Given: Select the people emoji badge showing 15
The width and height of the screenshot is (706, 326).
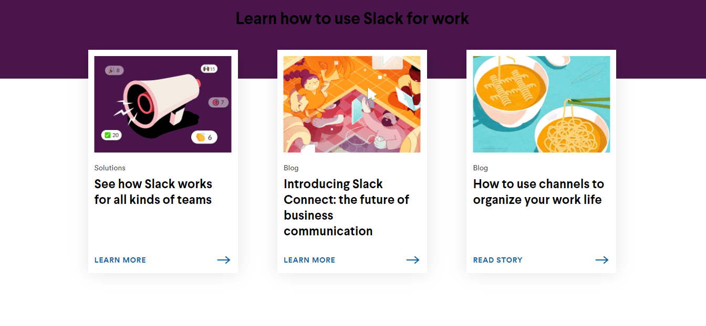Looking at the screenshot, I should click(210, 70).
